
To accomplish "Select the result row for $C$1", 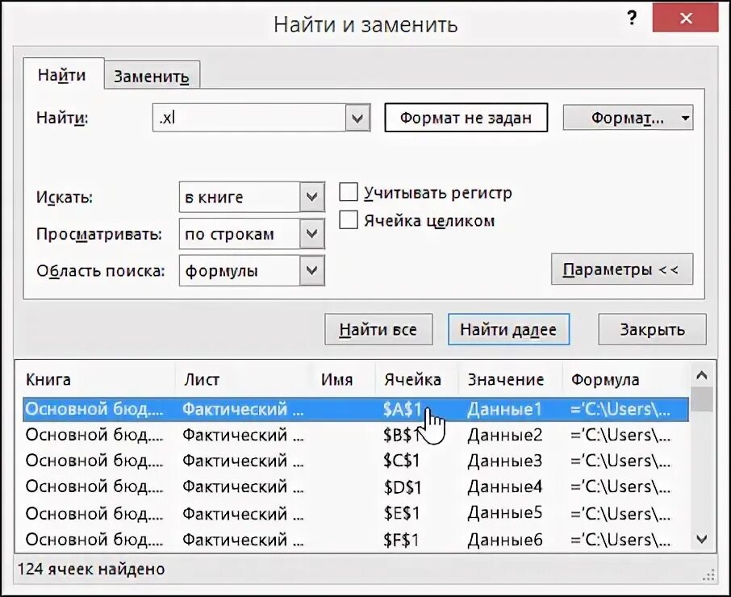I will [x=356, y=461].
